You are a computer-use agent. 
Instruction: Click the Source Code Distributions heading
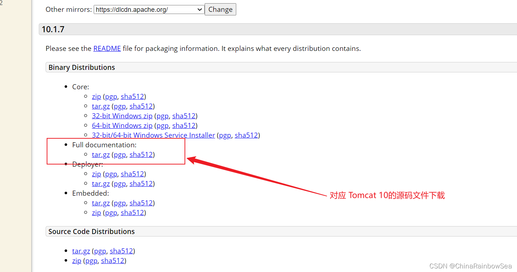tap(92, 232)
